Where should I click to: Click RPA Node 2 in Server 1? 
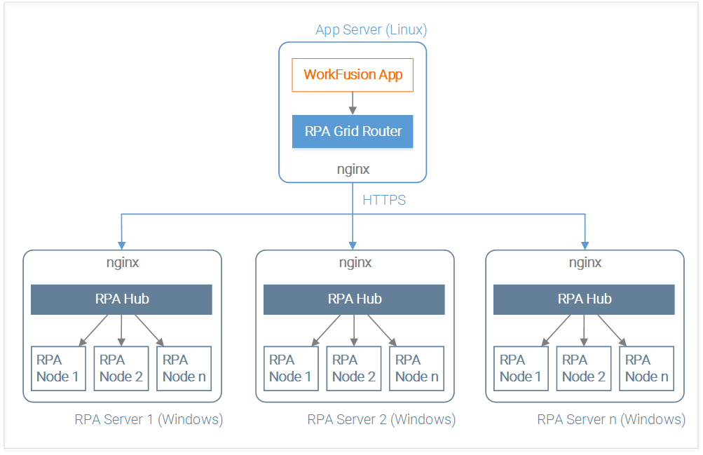click(x=121, y=369)
